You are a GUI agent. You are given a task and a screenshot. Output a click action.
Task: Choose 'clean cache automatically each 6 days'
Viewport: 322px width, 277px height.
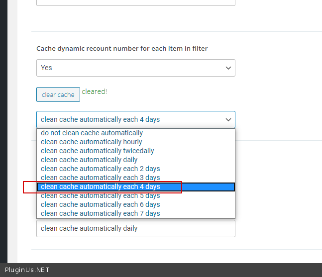[x=101, y=204]
